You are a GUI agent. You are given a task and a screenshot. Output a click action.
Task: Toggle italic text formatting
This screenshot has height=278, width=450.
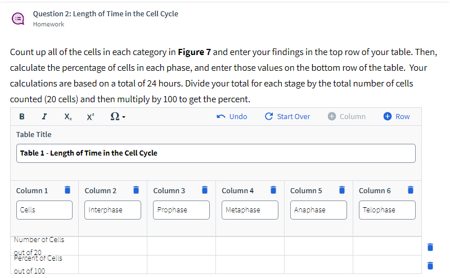(44, 117)
